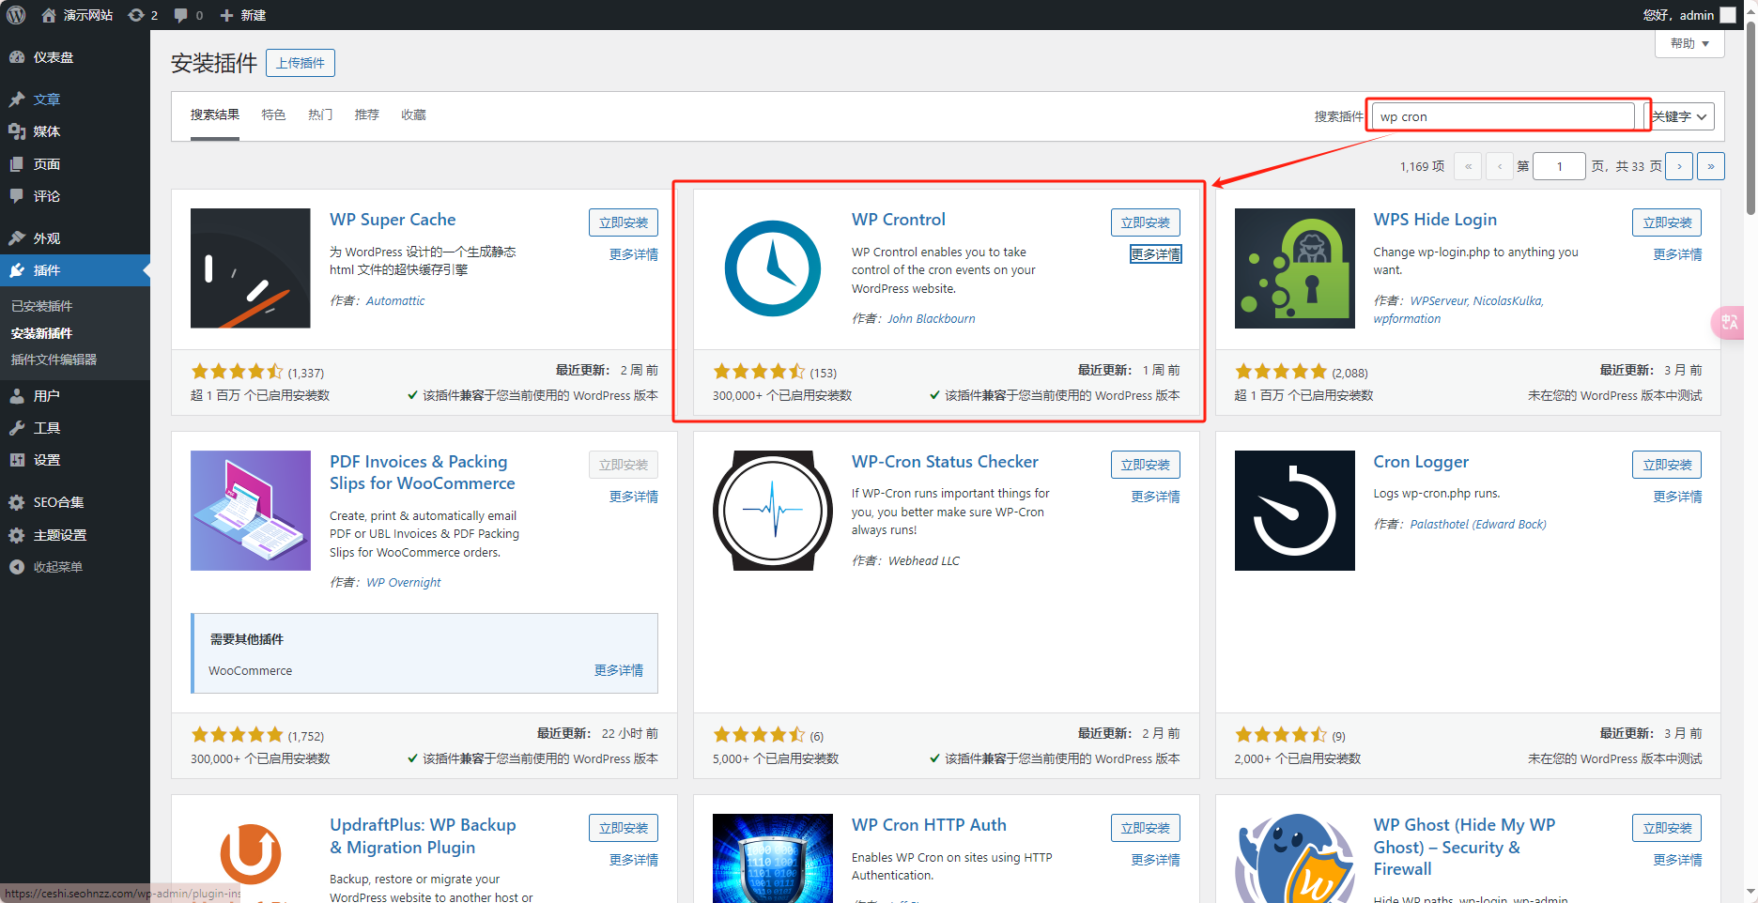The height and width of the screenshot is (903, 1758).
Task: Click the 新建 plus item in admin bar
Action: coord(243,15)
